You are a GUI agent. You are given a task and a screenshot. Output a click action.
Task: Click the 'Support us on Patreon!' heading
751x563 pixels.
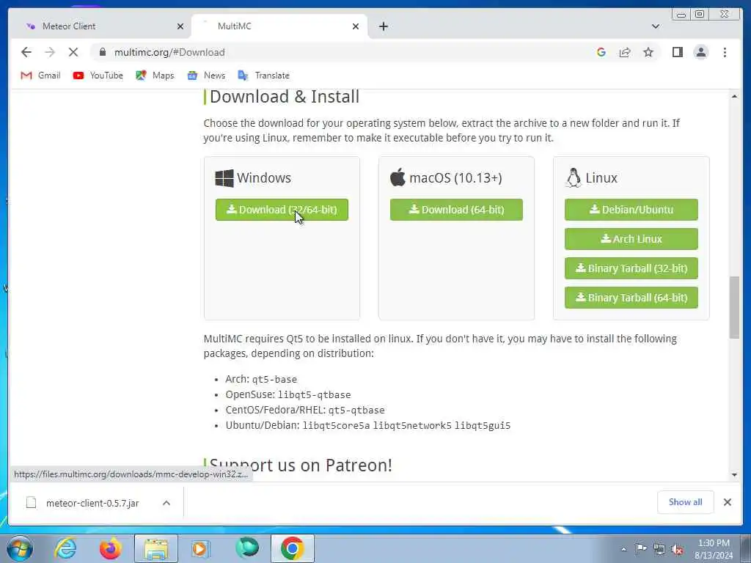tap(301, 466)
